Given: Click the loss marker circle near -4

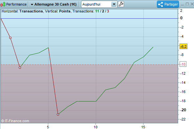Looking at the screenshot, I should [11, 38].
